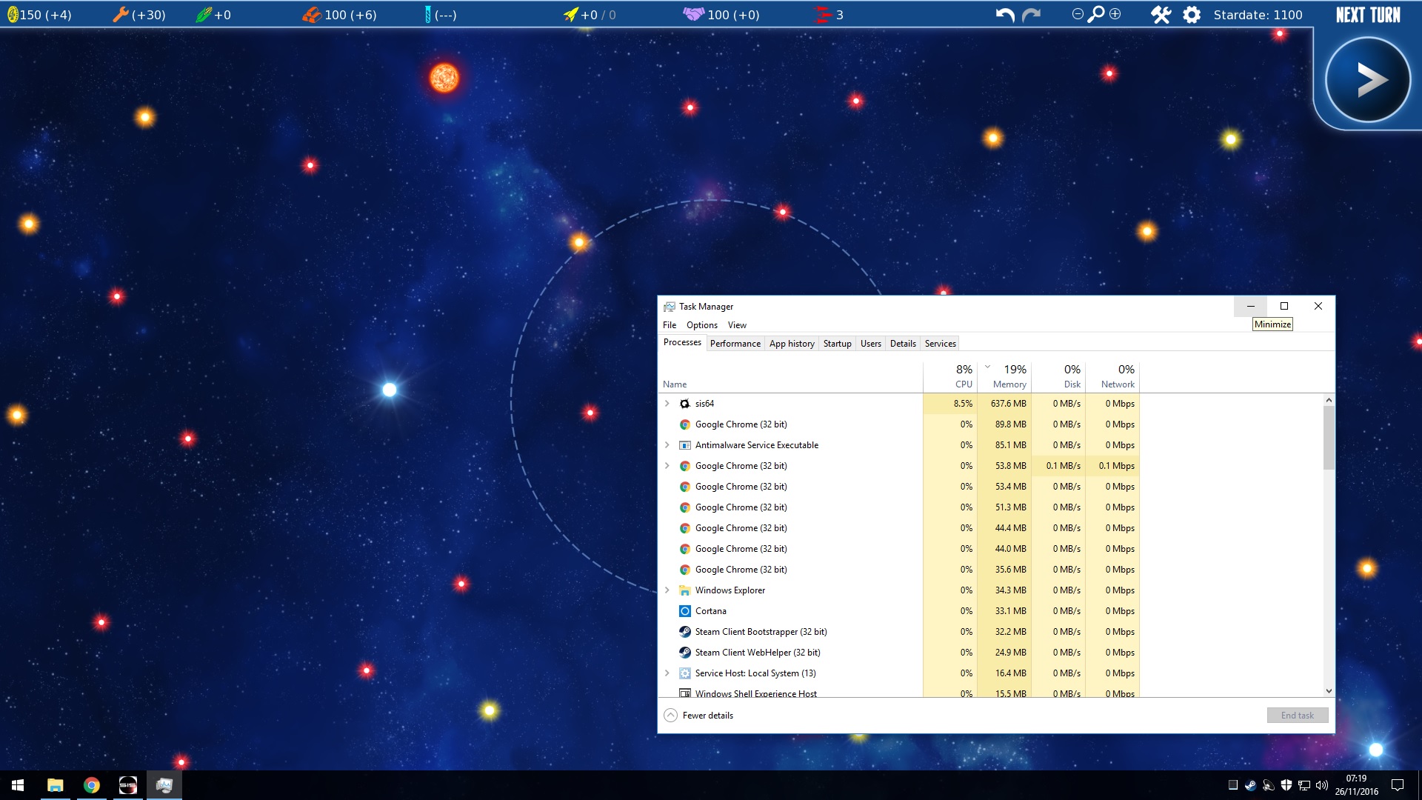Switch to the Performance tab
1422x800 pixels.
(735, 344)
